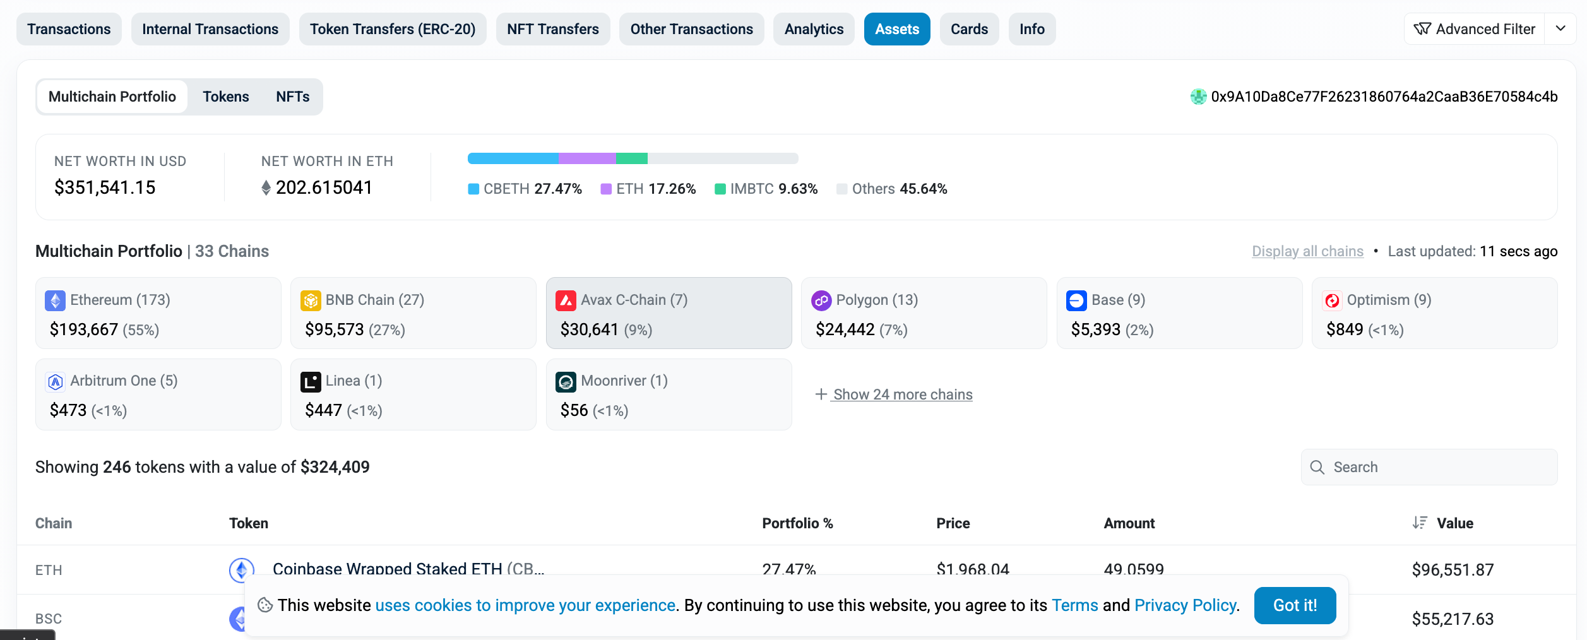Click the $55,217.63 value cell

pos(1453,619)
